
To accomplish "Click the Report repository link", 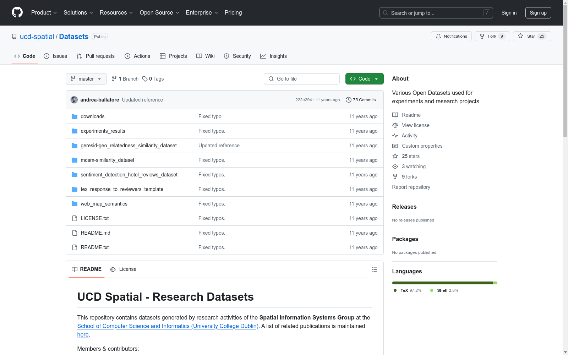I will [x=411, y=187].
